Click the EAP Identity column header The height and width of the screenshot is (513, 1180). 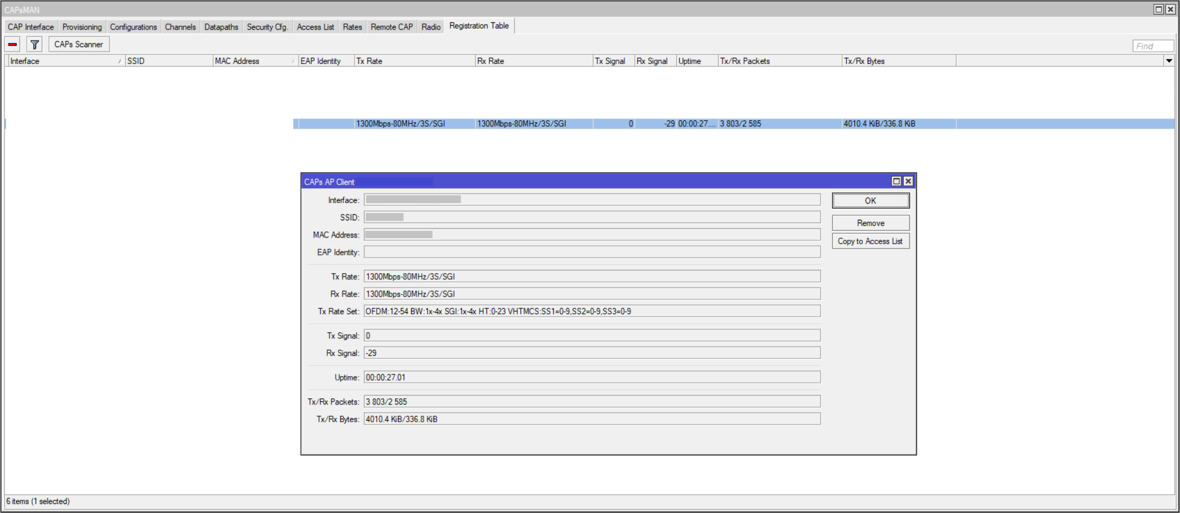[x=326, y=61]
